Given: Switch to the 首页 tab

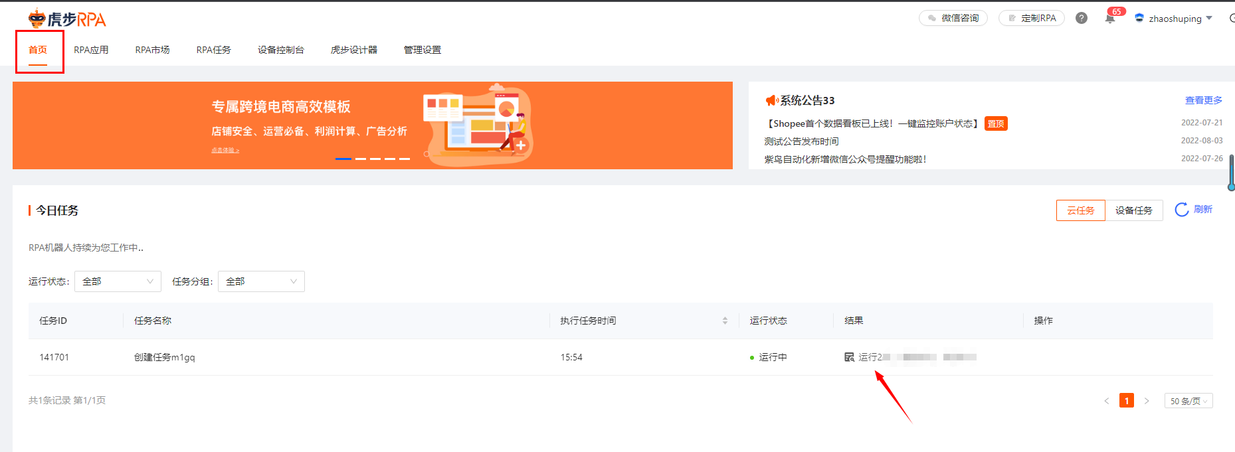Looking at the screenshot, I should click(38, 50).
